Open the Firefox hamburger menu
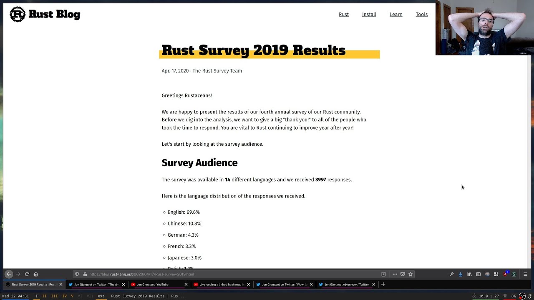Screen dimensions: 534x300 (525, 274)
